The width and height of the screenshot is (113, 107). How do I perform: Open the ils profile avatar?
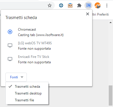coord(98,5)
